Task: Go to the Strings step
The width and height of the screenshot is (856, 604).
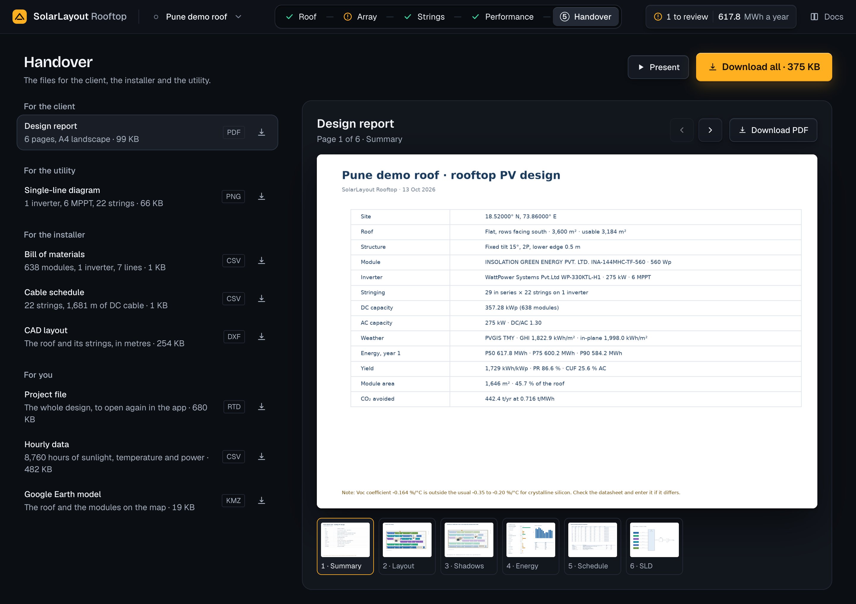Action: [x=425, y=17]
